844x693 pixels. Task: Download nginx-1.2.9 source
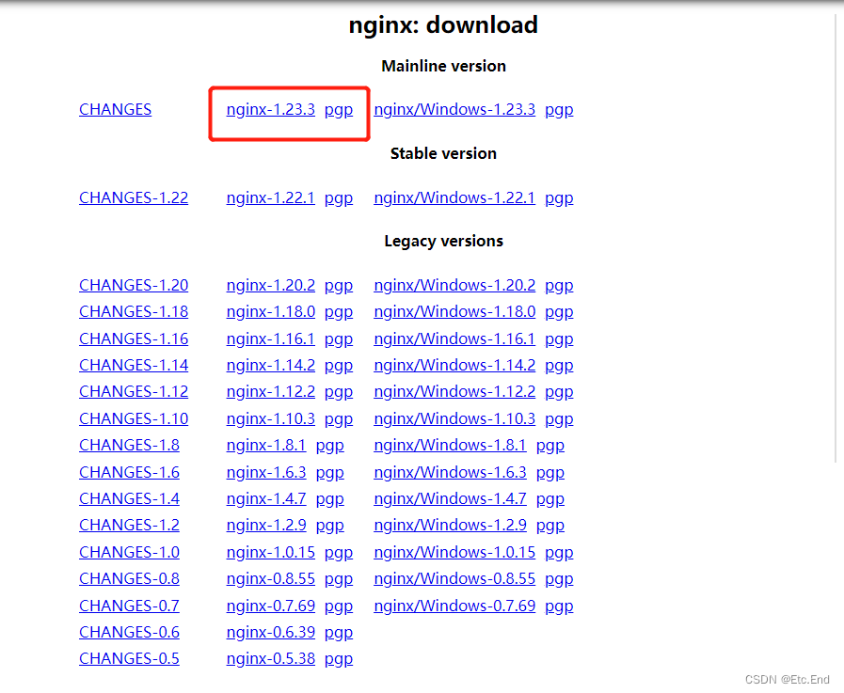tap(266, 525)
